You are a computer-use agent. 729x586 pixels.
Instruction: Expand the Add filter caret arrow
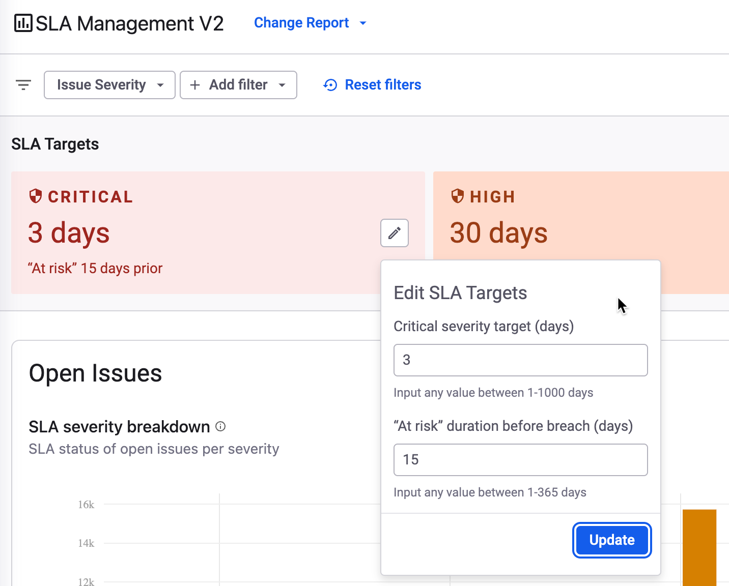click(x=282, y=85)
